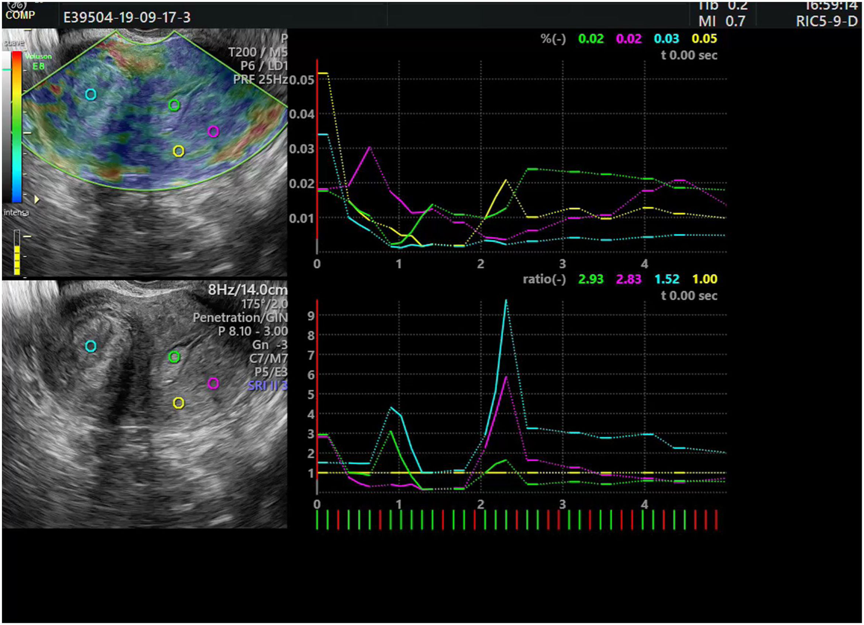This screenshot has width=864, height=625.
Task: Click the yellow reference ROI on B-mode image
Action: [179, 403]
